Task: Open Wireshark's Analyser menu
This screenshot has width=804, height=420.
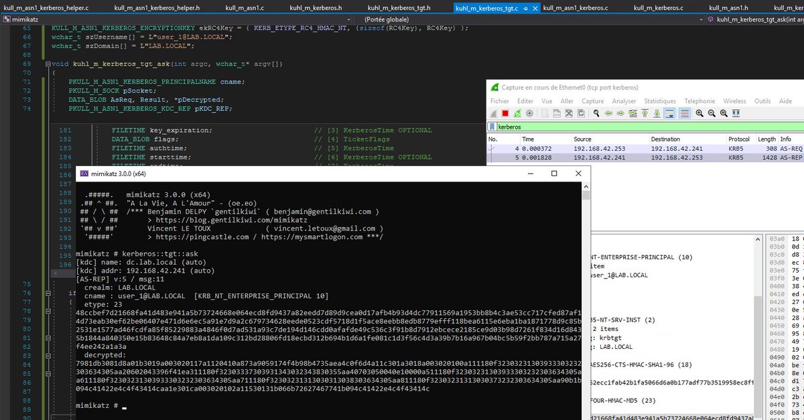Action: point(624,101)
